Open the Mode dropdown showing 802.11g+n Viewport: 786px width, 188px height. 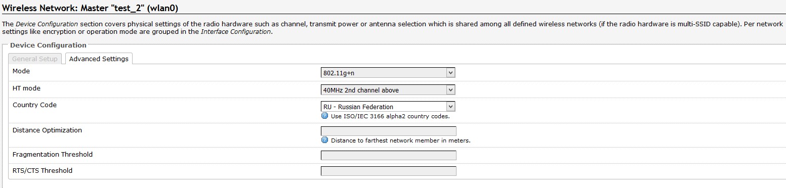[388, 73]
